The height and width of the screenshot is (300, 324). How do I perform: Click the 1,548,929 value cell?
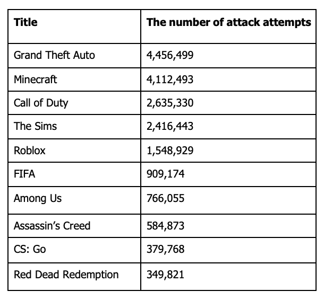pos(170,151)
